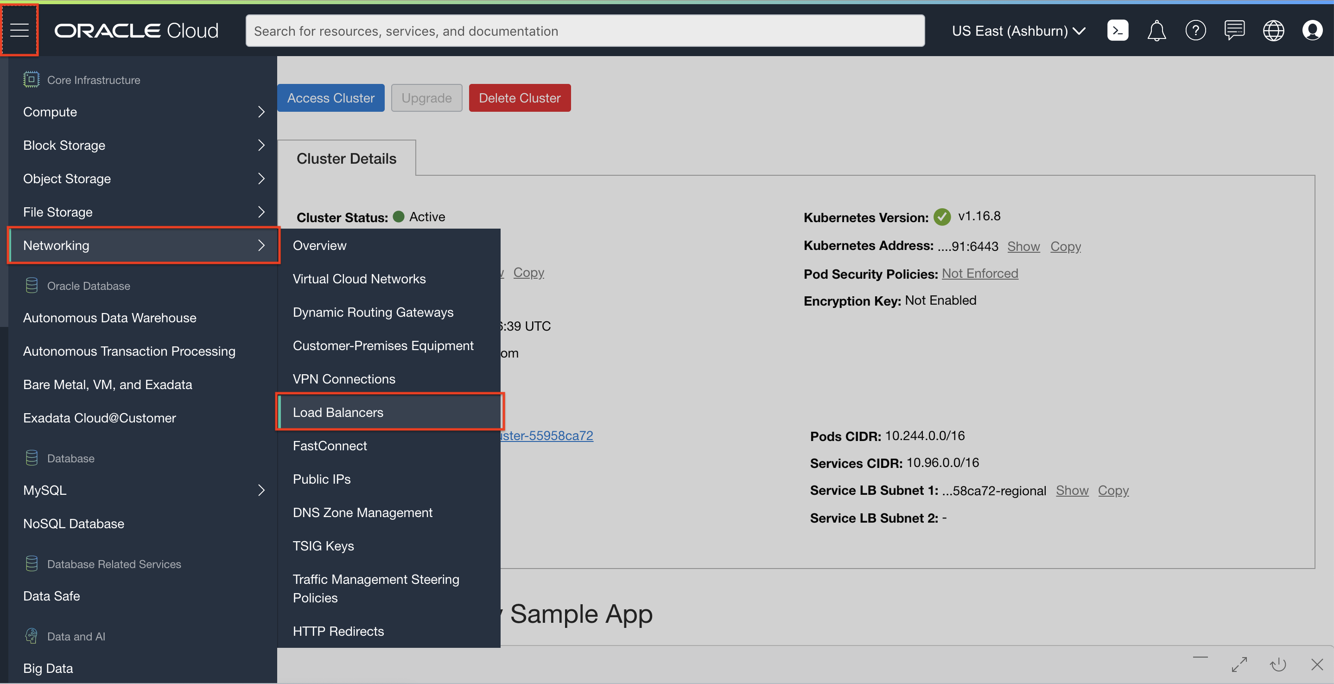Expand the MySQL submenu
Viewport: 1334px width, 684px height.
(x=143, y=490)
